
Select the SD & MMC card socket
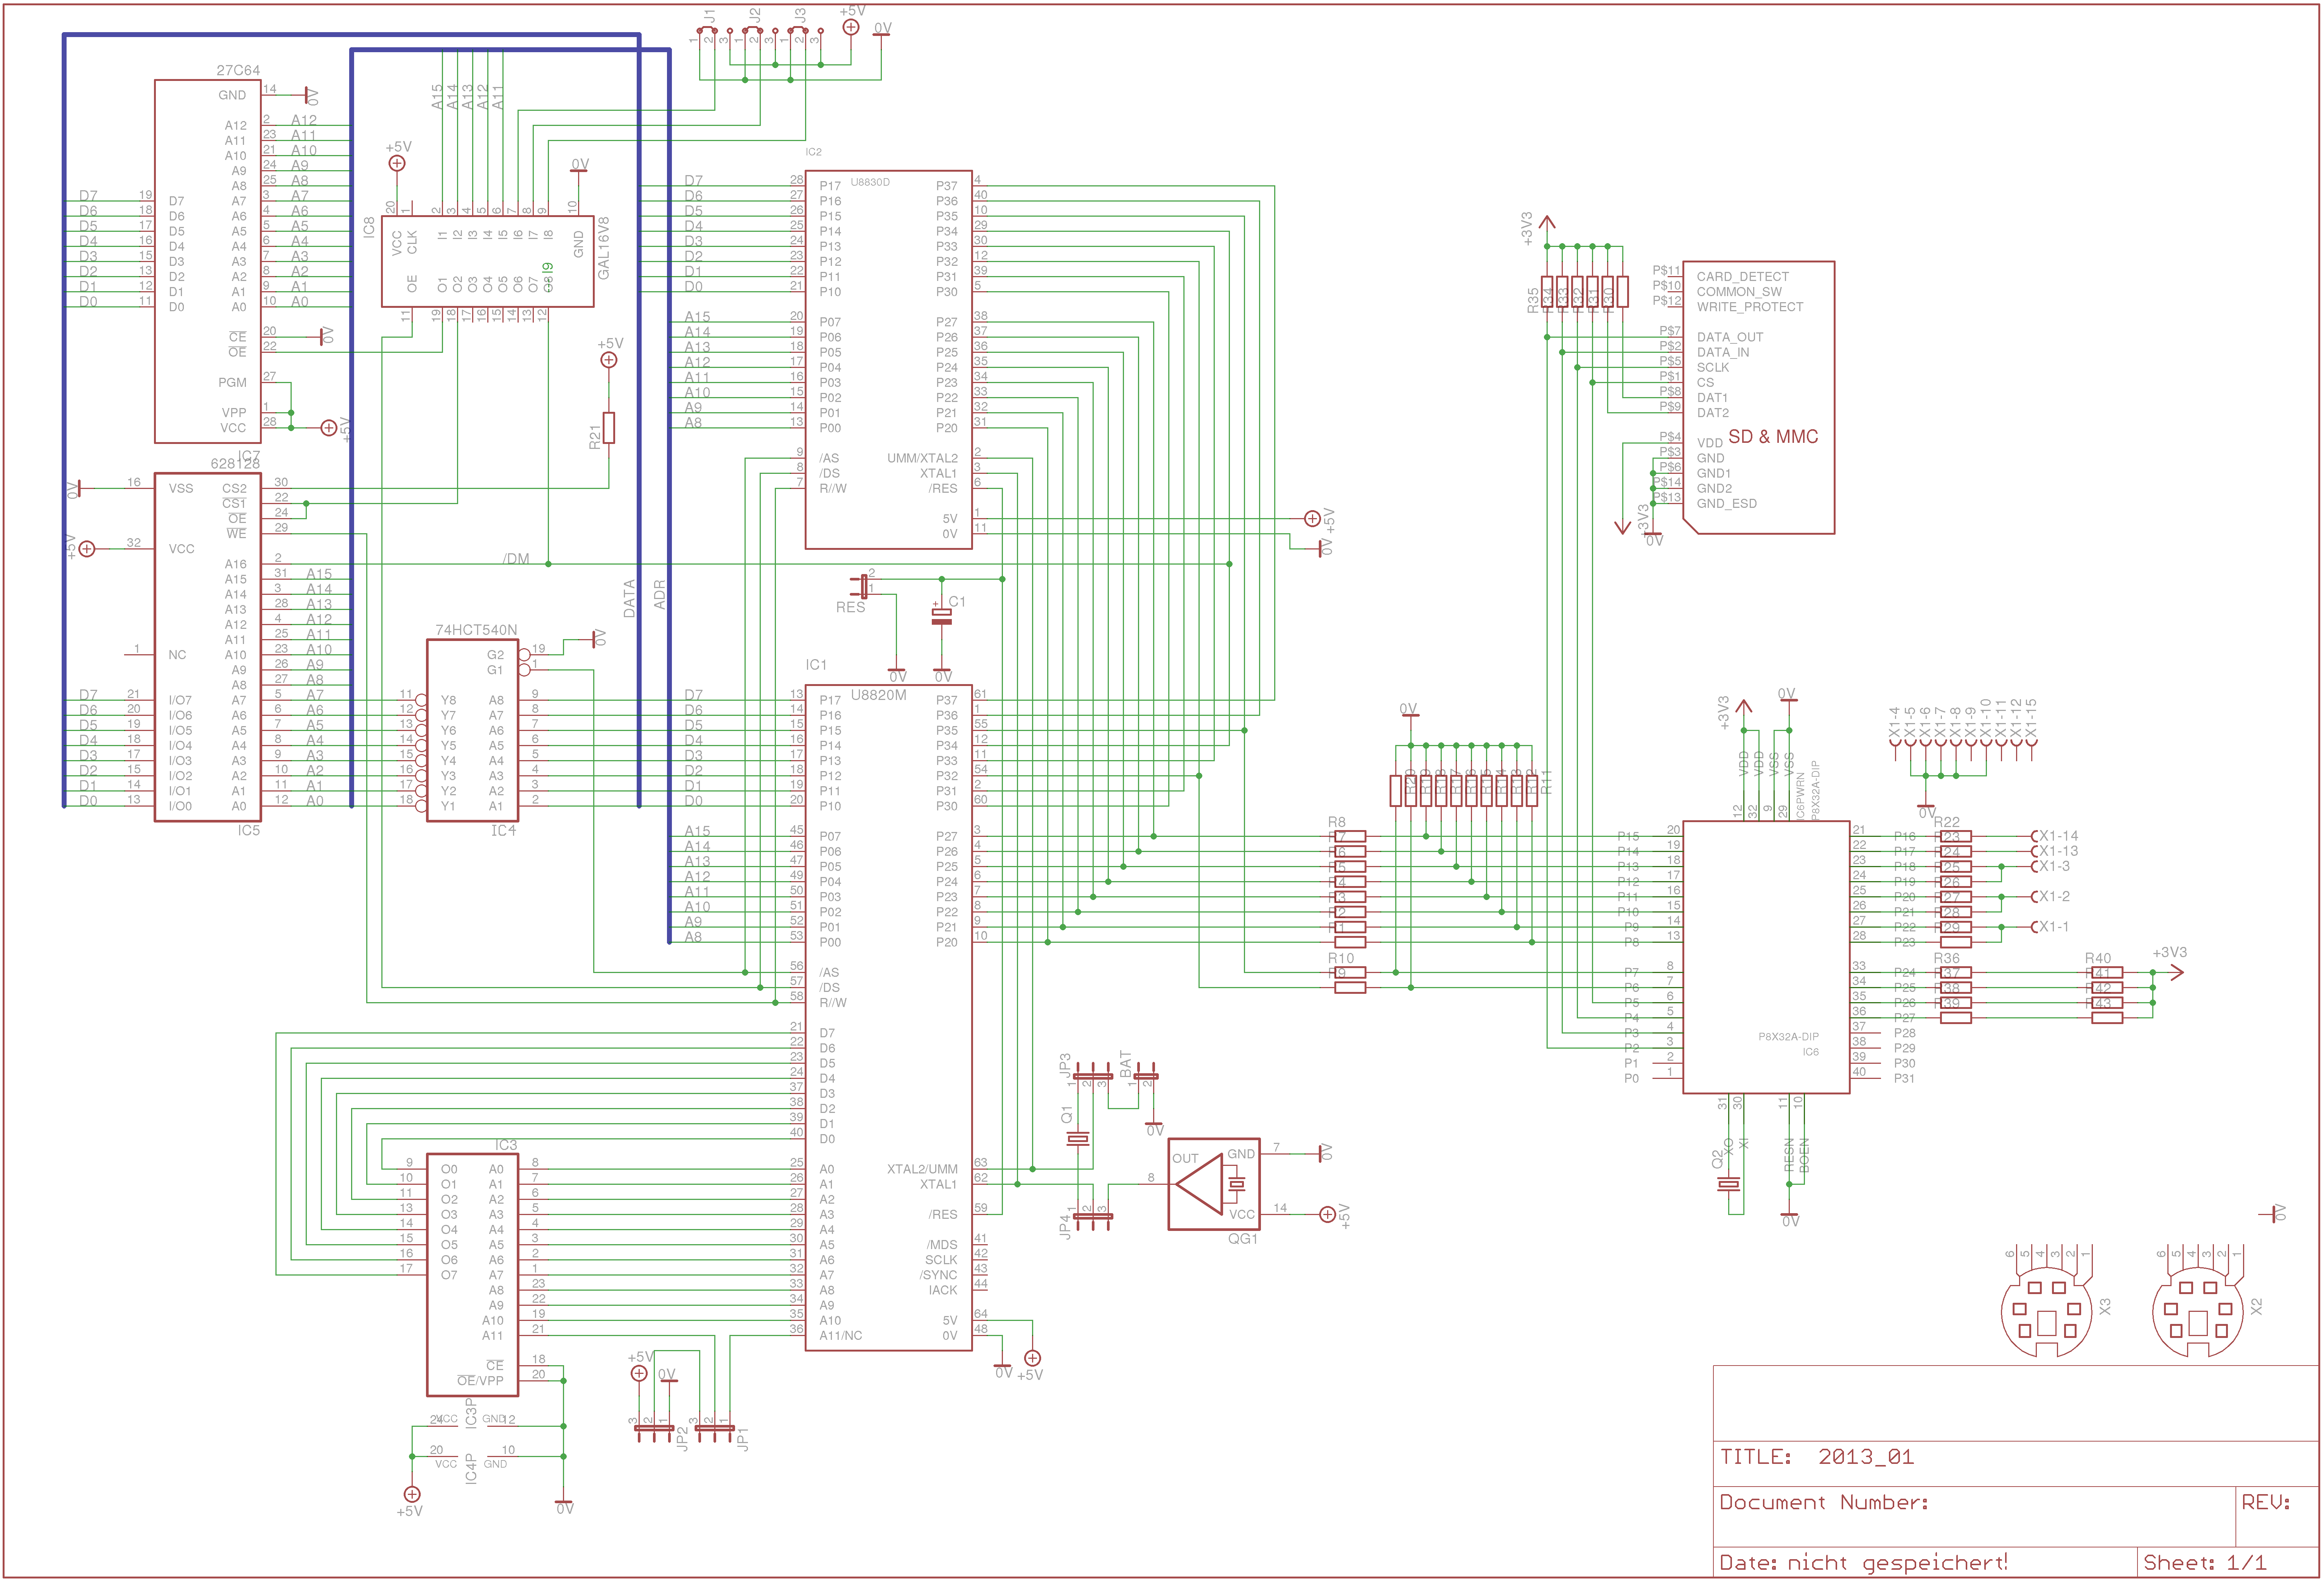tap(1760, 398)
